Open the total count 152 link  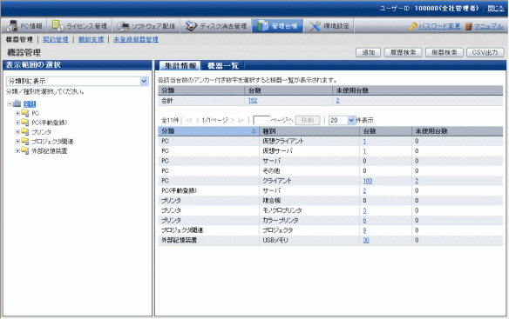(253, 101)
